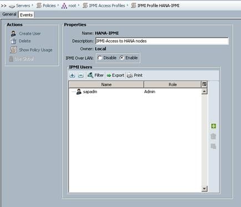Go to root in breadcrumb
This screenshot has height=207, width=241.
point(72,6)
